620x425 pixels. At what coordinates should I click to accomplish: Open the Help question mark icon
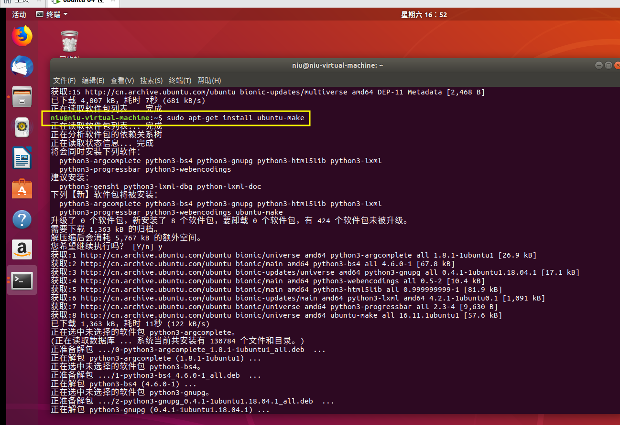point(22,219)
